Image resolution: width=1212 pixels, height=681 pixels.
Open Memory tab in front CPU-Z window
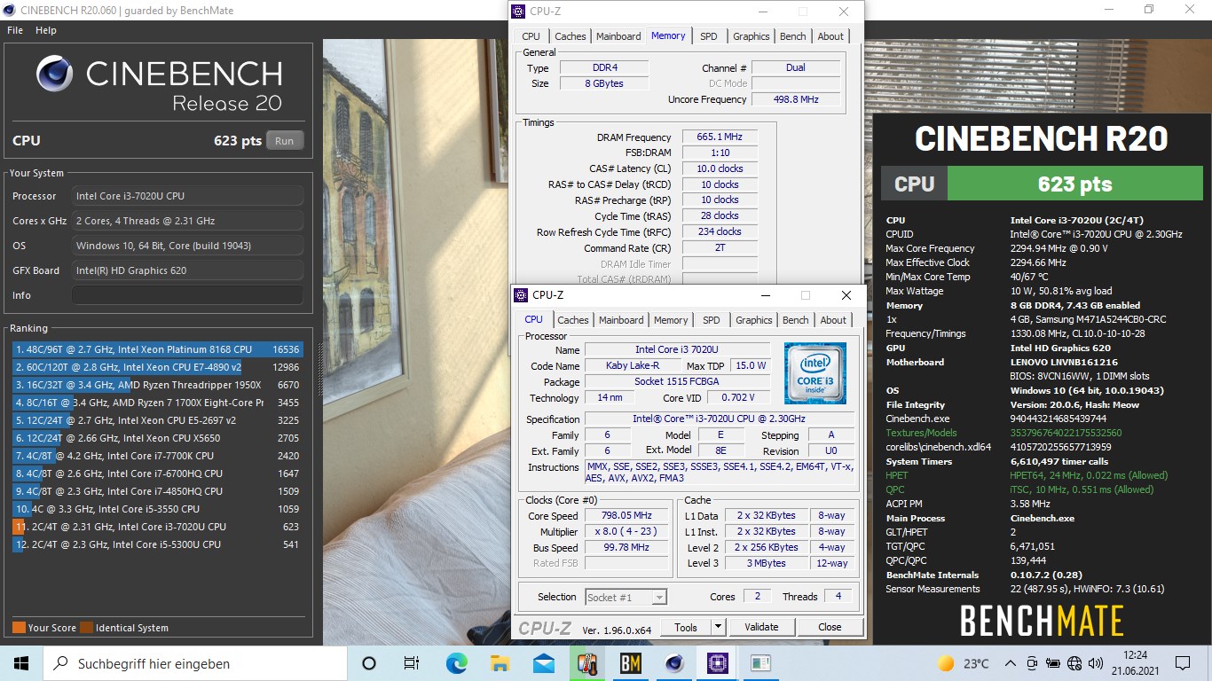[671, 320]
